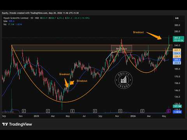Click the 2026 date axis label
The height and width of the screenshot is (140, 187).
click(x=133, y=116)
